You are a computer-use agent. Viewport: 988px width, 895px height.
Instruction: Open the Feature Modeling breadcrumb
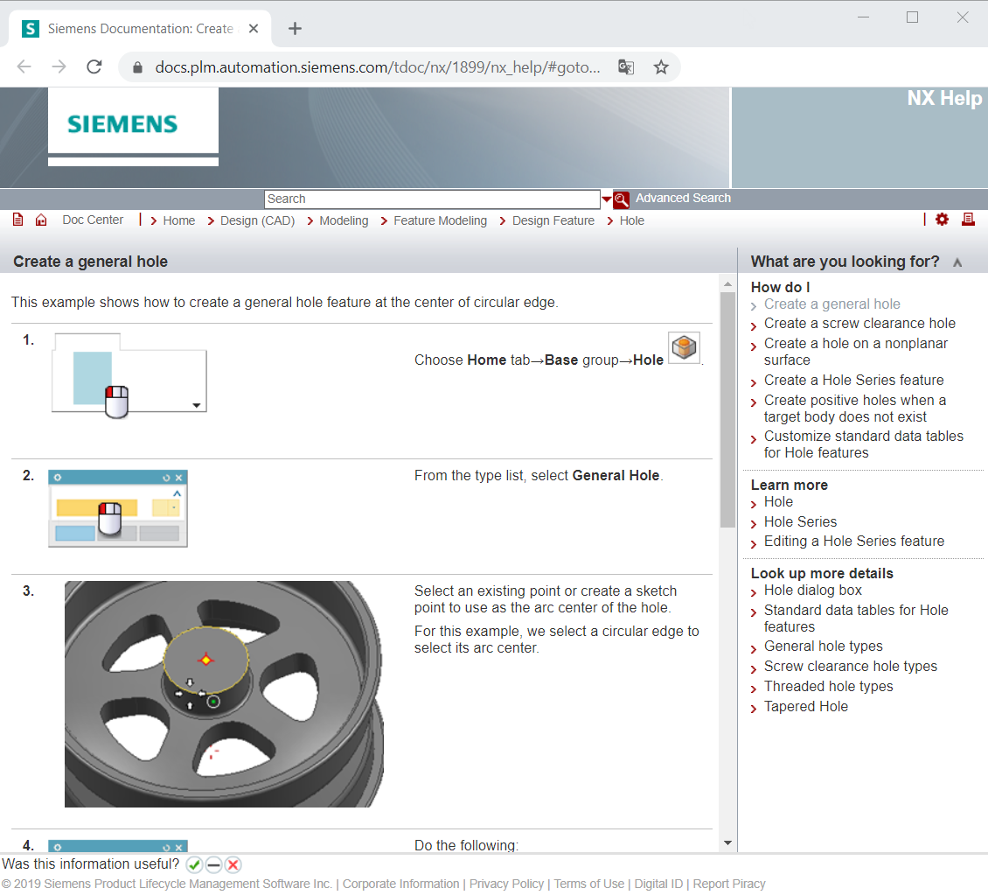(x=441, y=220)
